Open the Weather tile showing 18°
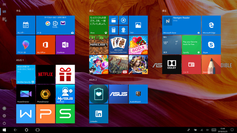Viewport: 237px width, 133px height. pos(172,45)
